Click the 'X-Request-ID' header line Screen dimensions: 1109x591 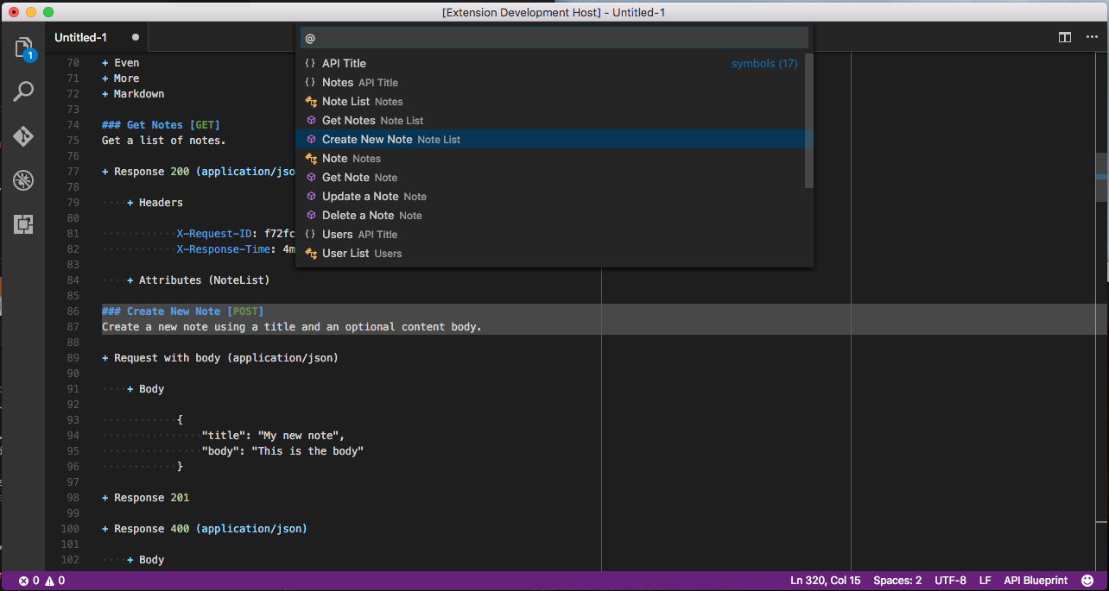coord(236,234)
